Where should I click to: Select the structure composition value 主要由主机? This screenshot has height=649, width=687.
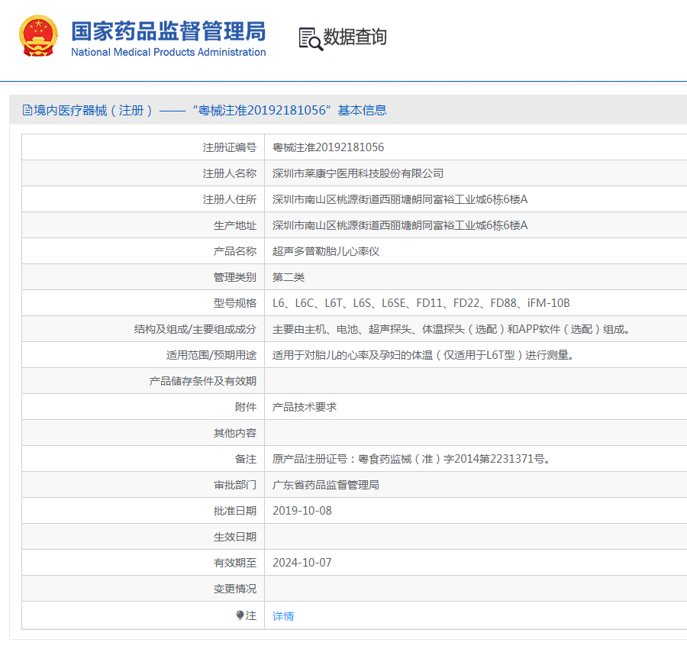point(451,329)
